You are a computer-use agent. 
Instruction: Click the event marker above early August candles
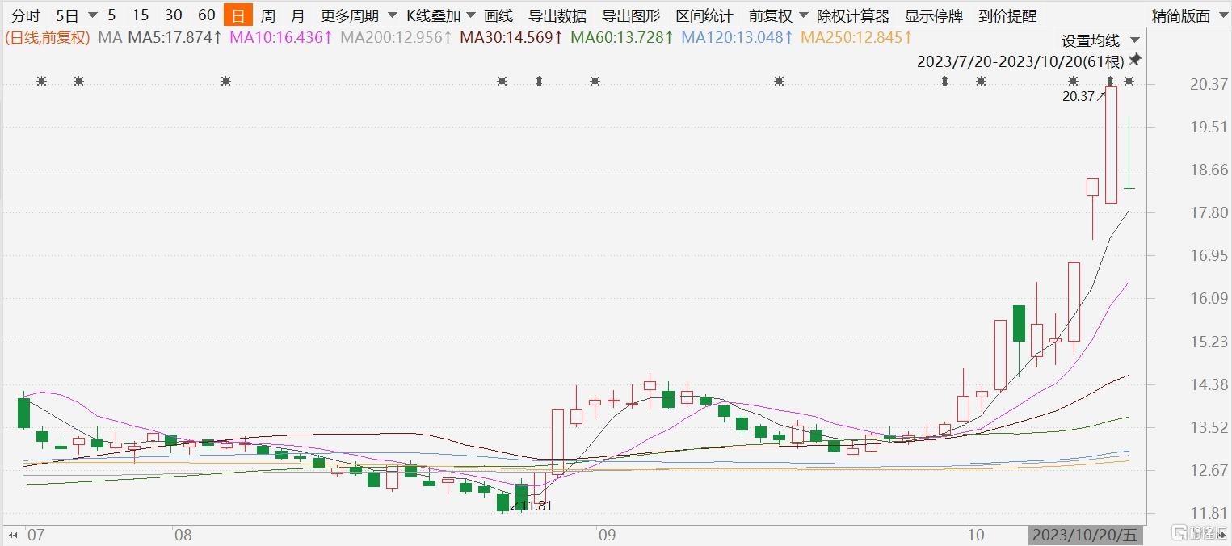[x=226, y=81]
